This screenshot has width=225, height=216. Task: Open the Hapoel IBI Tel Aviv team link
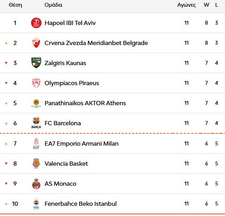point(70,23)
